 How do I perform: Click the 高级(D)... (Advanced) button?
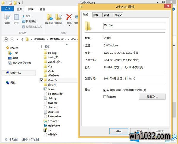coord(152,96)
